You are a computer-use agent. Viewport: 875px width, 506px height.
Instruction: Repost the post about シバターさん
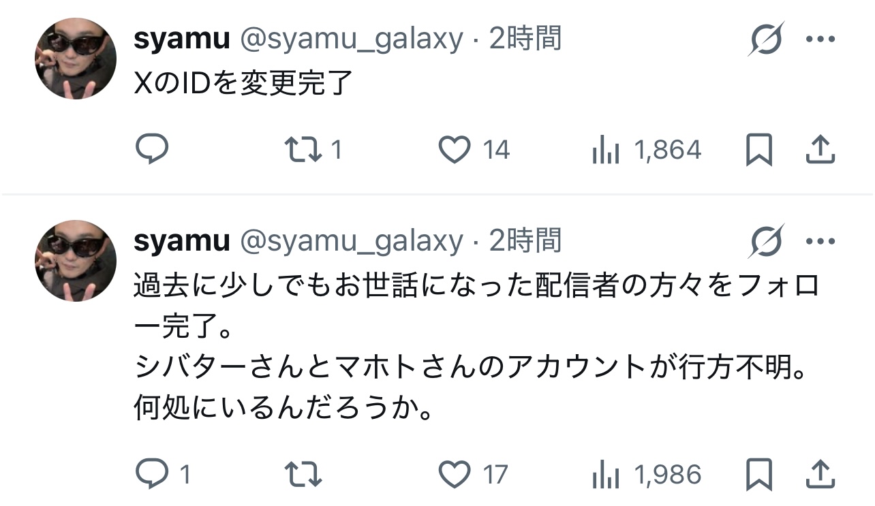[305, 473]
